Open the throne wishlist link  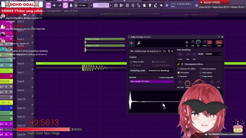tap(226, 134)
